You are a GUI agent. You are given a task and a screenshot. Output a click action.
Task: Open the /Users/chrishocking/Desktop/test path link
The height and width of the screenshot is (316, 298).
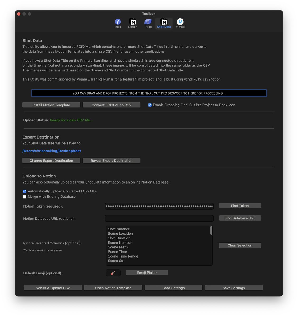click(52, 151)
